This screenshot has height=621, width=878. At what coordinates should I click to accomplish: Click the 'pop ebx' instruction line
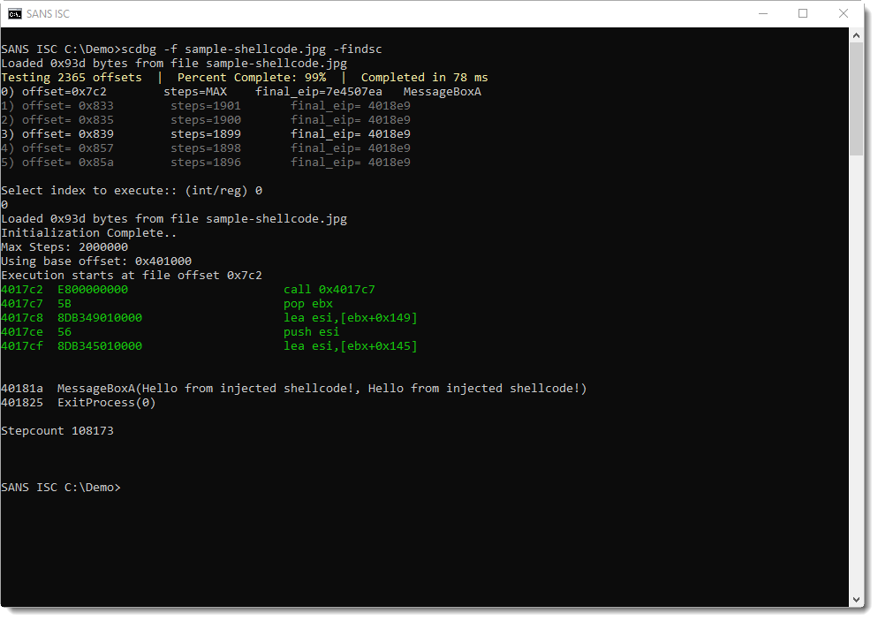click(x=307, y=304)
